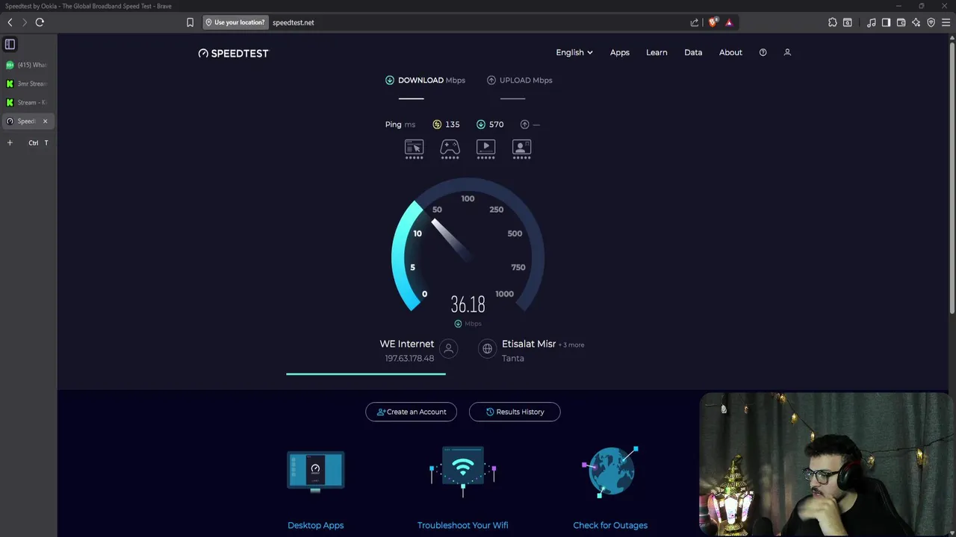956x537 pixels.
Task: Click the test progress bar
Action: tap(366, 374)
